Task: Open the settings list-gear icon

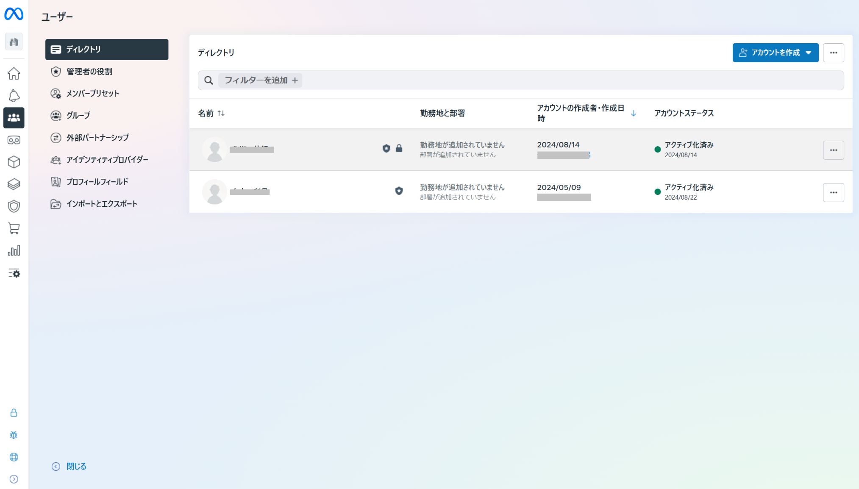Action: tap(14, 273)
